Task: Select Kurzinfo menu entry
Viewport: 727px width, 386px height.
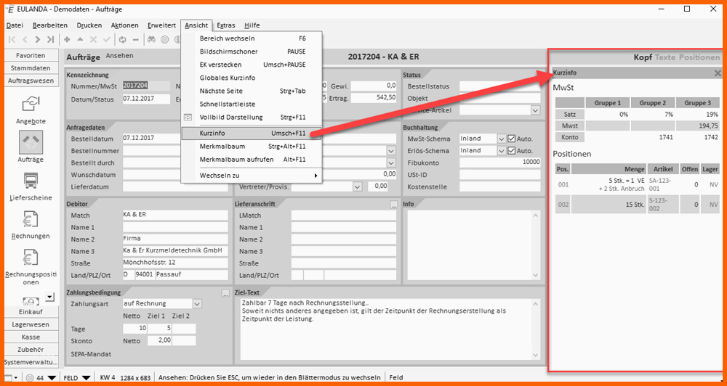Action: tap(252, 134)
